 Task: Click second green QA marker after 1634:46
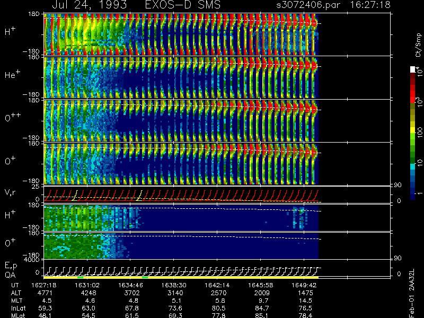(145, 277)
